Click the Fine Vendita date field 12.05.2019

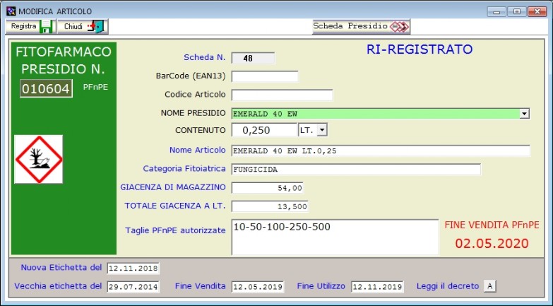pyautogui.click(x=258, y=287)
